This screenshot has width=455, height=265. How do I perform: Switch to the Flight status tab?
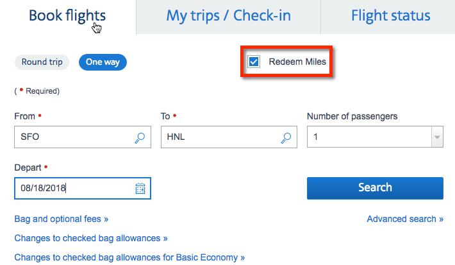point(390,15)
